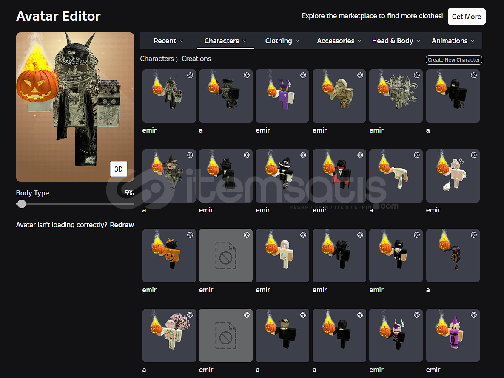Click the Redraw link
The height and width of the screenshot is (378, 504).
pos(122,225)
